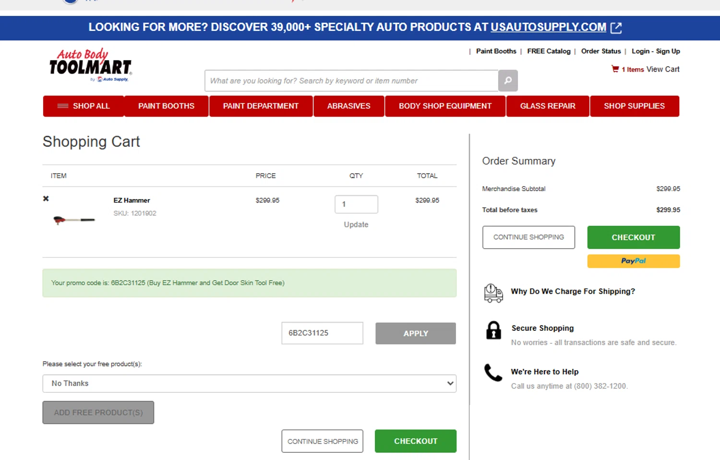Open the Shop Supplies menu
Viewport: 720px width, 460px height.
[x=635, y=106]
